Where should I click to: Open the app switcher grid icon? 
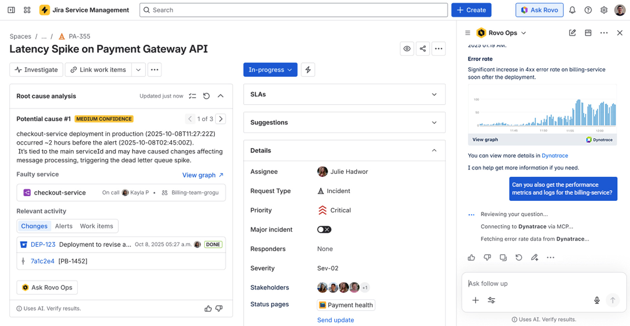[x=27, y=10]
